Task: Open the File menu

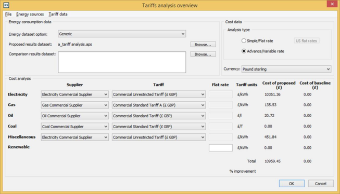Action: coord(8,14)
